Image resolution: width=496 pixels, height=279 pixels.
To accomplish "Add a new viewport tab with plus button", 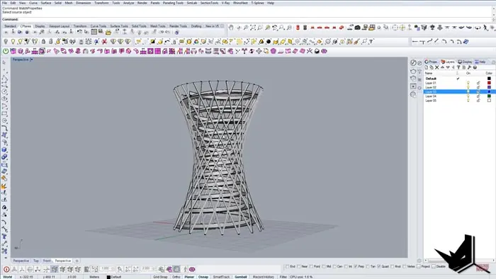I will coord(77,261).
